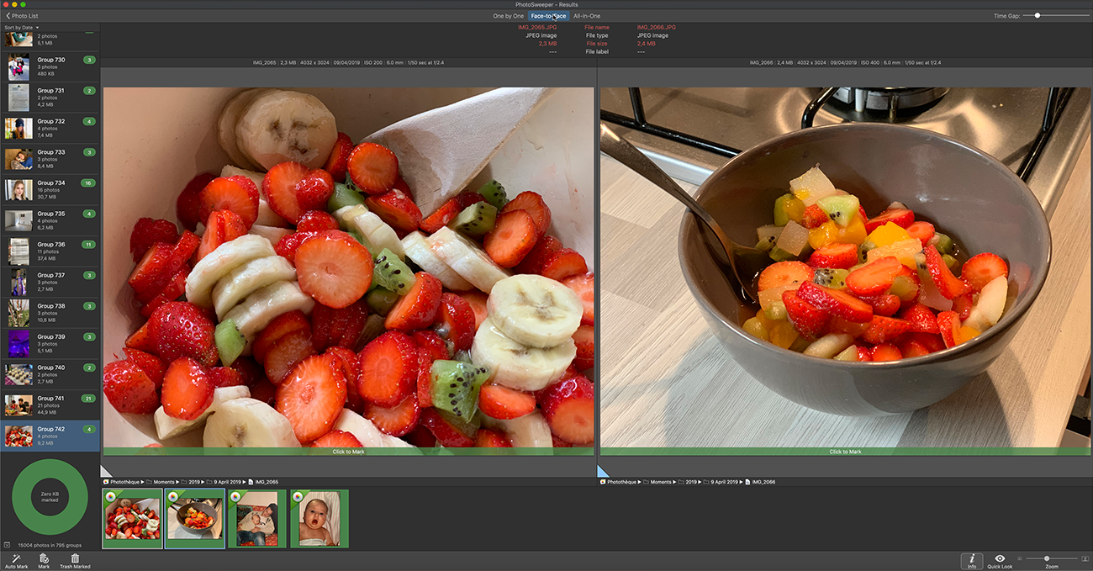Choose Group 737 in sidebar
Screen dimensions: 1093x571
[50, 283]
